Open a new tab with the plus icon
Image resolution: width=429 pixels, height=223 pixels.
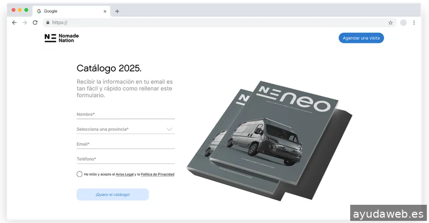(117, 11)
